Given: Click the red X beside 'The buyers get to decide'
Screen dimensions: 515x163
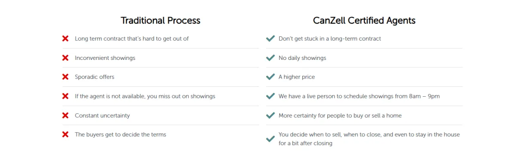Looking at the screenshot, I should click(65, 134).
